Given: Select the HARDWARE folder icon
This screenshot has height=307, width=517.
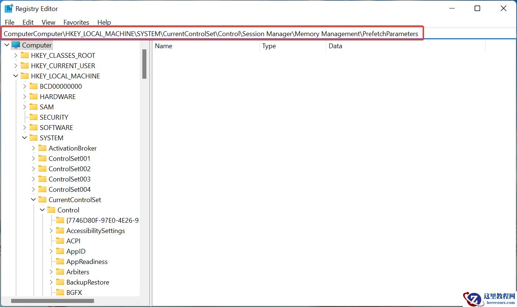Looking at the screenshot, I should [x=34, y=96].
